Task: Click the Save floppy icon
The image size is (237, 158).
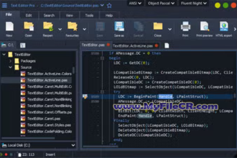Action: (100, 27)
